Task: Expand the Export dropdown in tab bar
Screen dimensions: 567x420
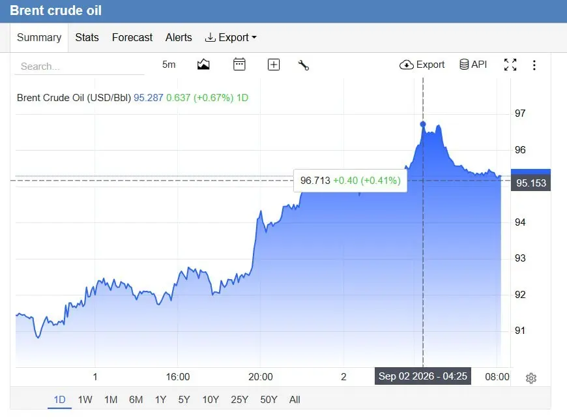Action: pos(231,38)
